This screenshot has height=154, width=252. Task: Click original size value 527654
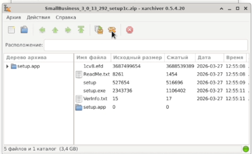click(x=121, y=83)
